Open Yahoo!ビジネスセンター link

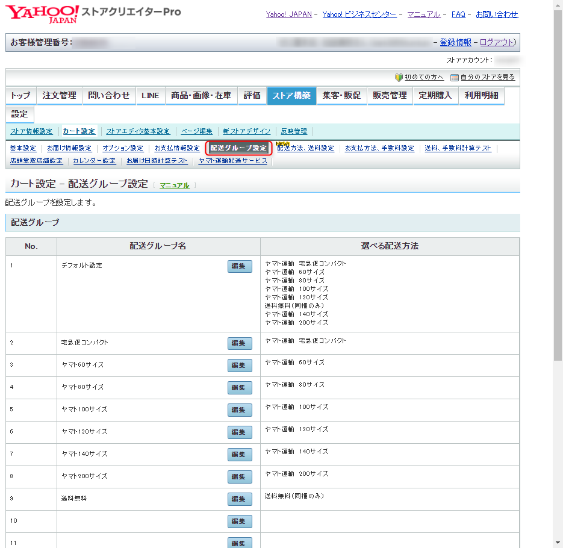click(x=359, y=14)
